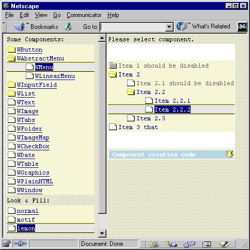Open the WTable component link

(x=28, y=164)
